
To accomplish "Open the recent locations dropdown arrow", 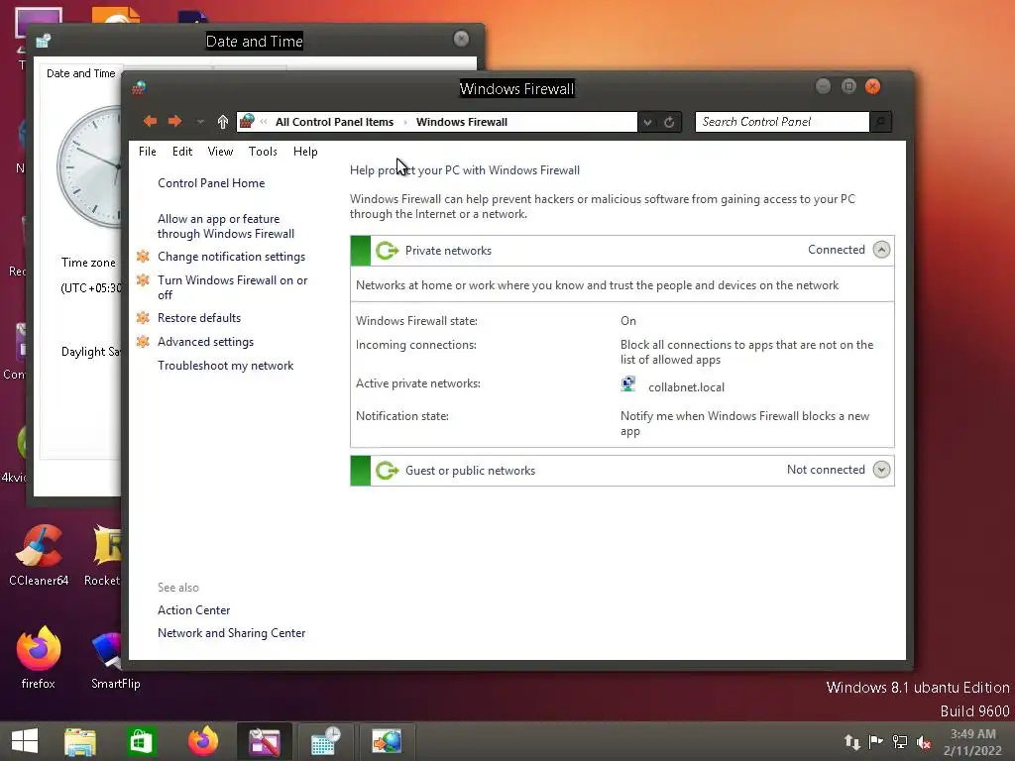I will coord(200,122).
